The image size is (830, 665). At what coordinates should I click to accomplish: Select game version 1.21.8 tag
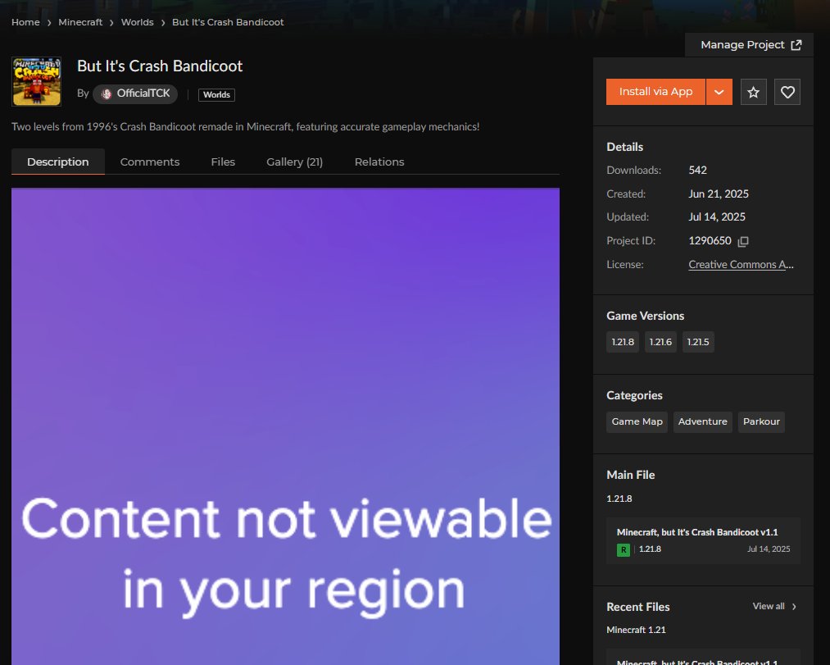point(623,342)
